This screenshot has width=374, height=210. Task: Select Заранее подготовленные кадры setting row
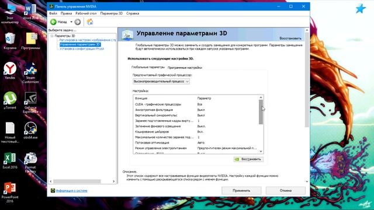(x=196, y=121)
